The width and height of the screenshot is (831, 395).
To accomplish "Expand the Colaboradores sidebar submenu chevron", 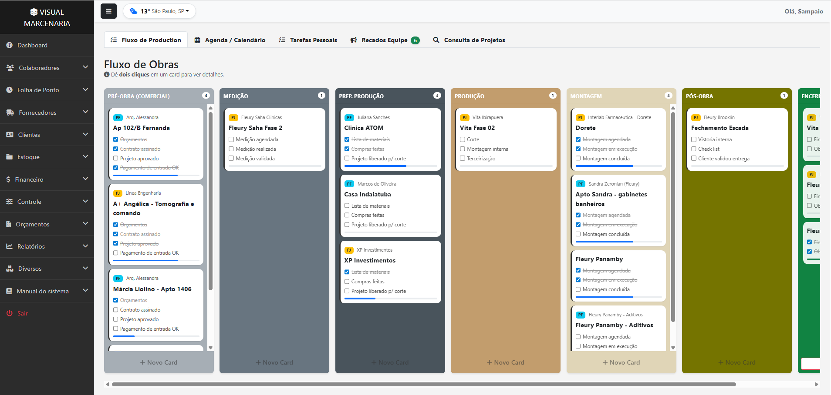I will click(85, 67).
